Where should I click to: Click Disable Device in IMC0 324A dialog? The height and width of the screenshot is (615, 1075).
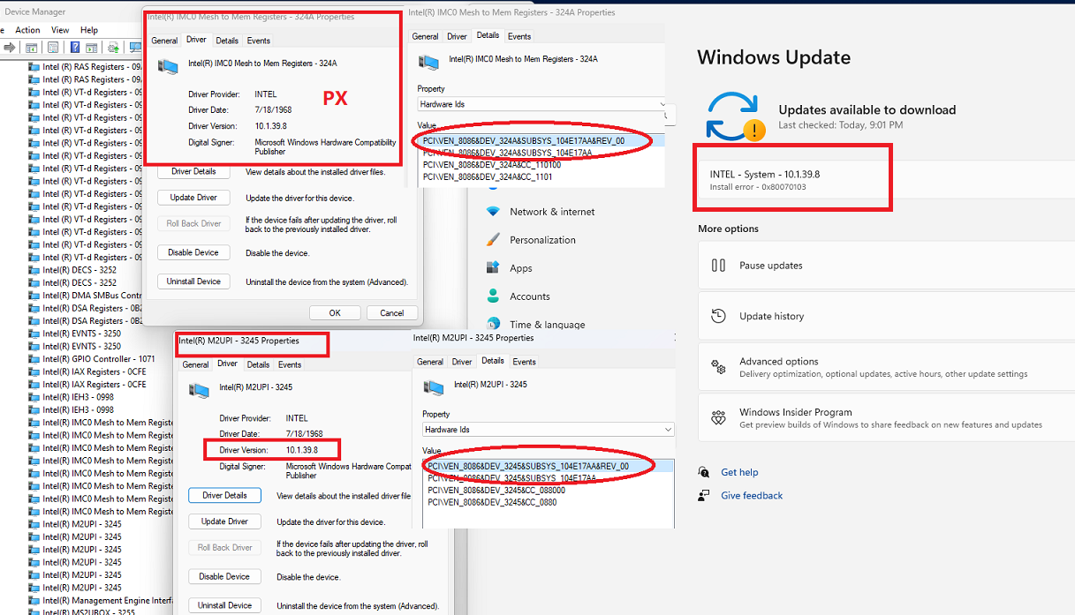pos(193,252)
